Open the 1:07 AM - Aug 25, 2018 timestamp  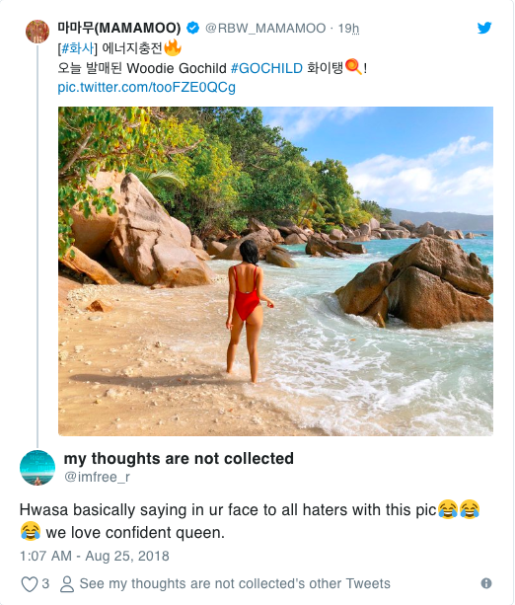point(95,556)
